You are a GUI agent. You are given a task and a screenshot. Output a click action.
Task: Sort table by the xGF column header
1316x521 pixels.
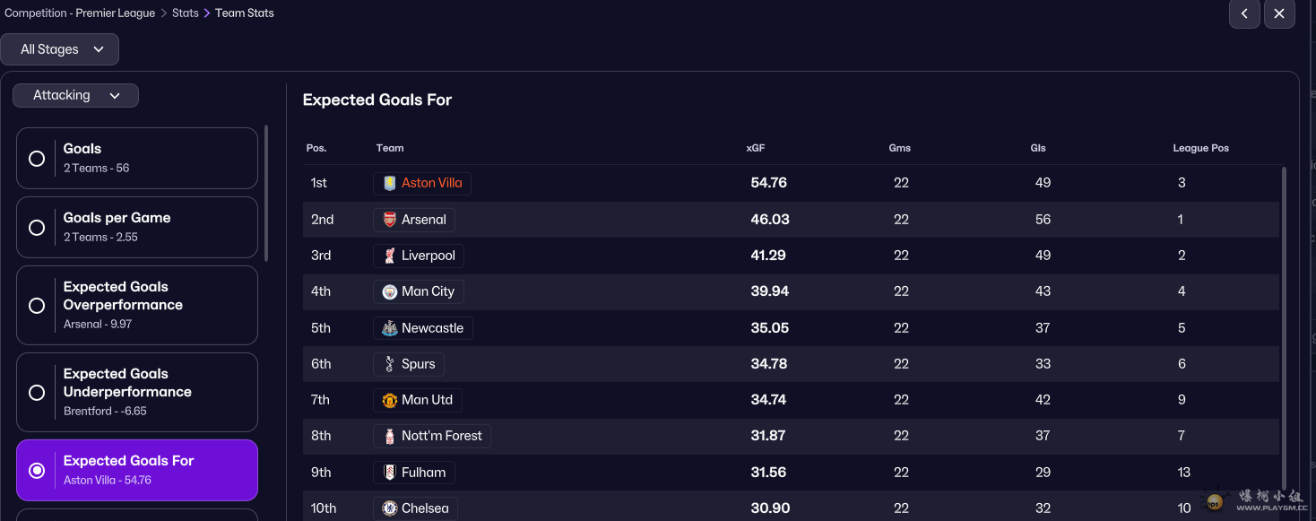(755, 148)
